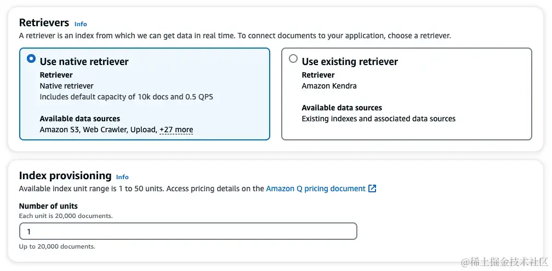Screen dimensions: 552x271
Task: Click the Retrievers section heading
Action: (x=44, y=23)
